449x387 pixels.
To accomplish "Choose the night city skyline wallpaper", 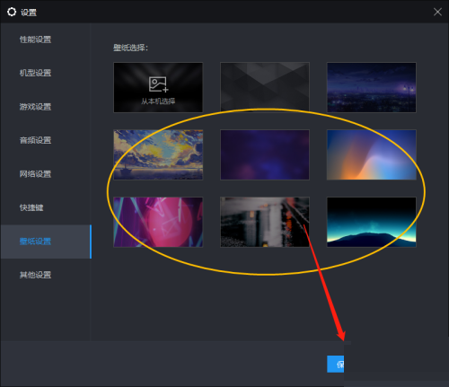I will (372, 87).
